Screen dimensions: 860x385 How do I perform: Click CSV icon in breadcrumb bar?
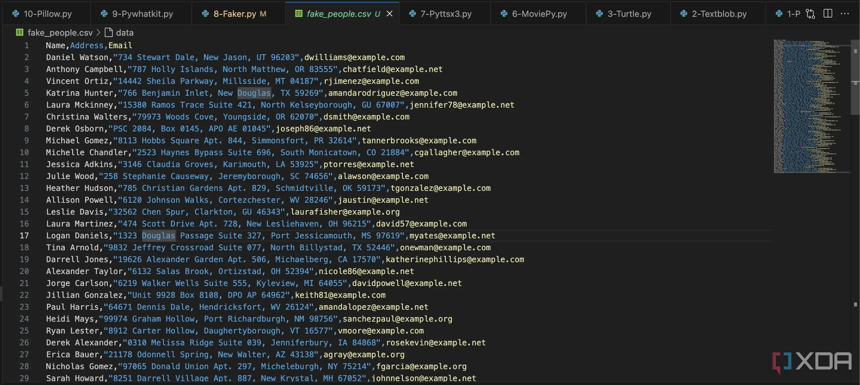pos(20,33)
